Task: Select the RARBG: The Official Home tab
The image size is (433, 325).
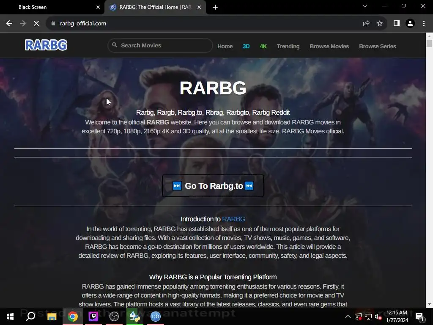Action: [x=155, y=7]
